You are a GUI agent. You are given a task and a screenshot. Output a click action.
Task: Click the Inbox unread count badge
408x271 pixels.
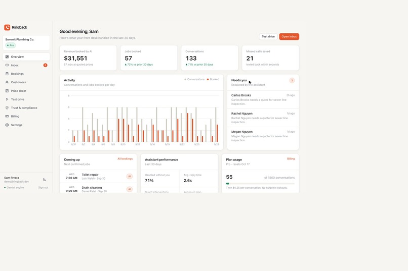[45, 65]
